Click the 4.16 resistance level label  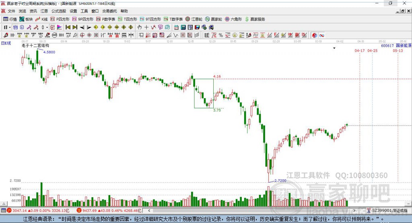[217, 76]
